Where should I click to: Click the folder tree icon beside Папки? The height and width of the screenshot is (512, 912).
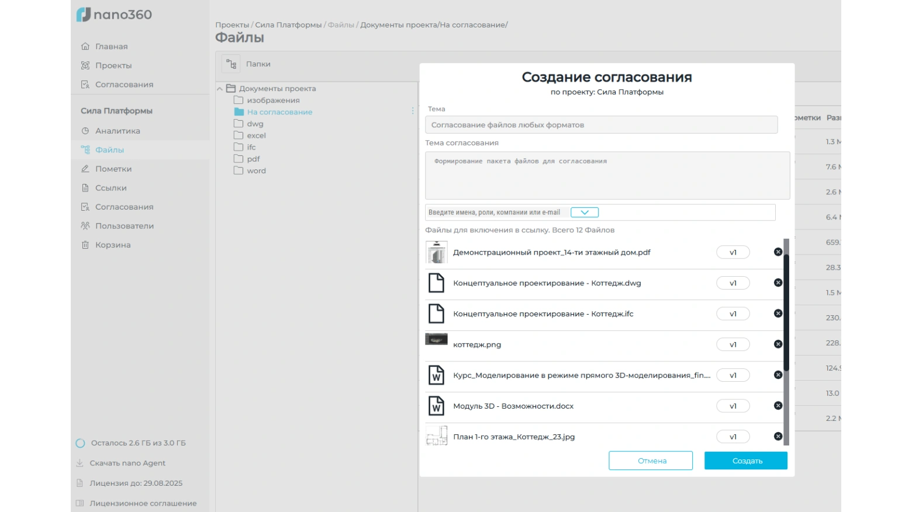(x=232, y=64)
